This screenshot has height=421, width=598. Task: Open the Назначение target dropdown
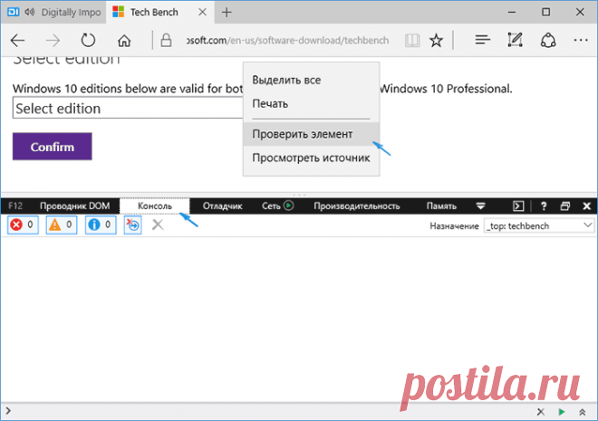click(539, 226)
